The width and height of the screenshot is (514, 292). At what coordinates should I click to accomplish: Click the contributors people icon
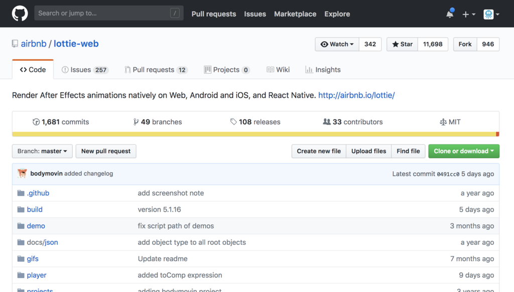click(x=326, y=121)
